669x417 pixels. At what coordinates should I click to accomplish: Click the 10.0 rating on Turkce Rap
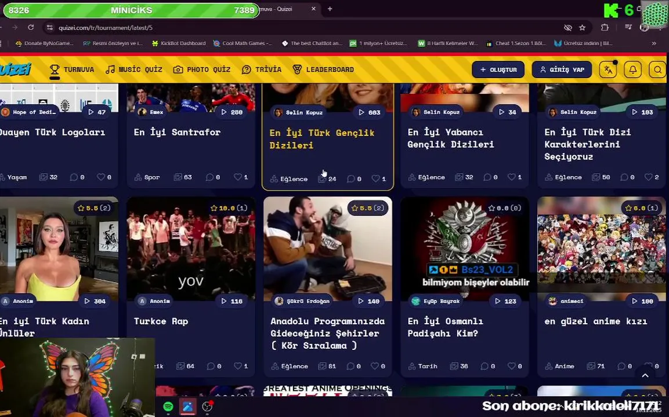(229, 208)
